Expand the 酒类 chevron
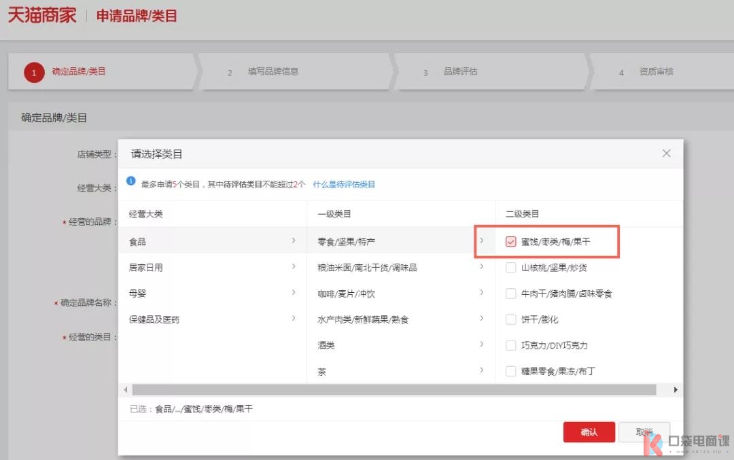Viewport: 734px width, 460px height. tap(482, 344)
